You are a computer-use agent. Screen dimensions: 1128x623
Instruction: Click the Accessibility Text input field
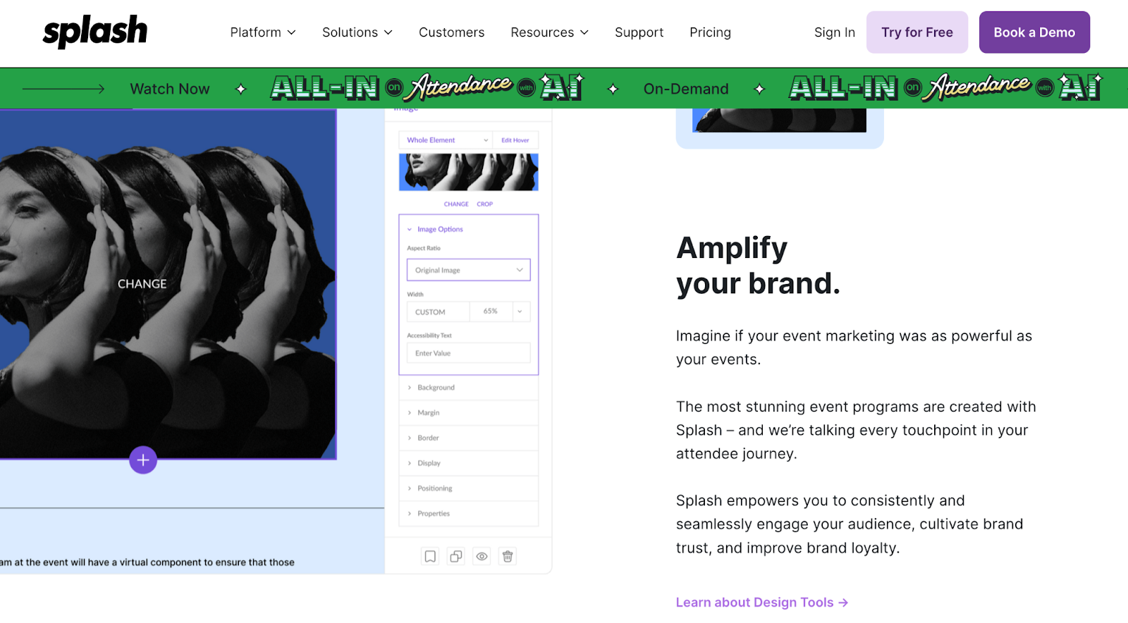(x=468, y=353)
